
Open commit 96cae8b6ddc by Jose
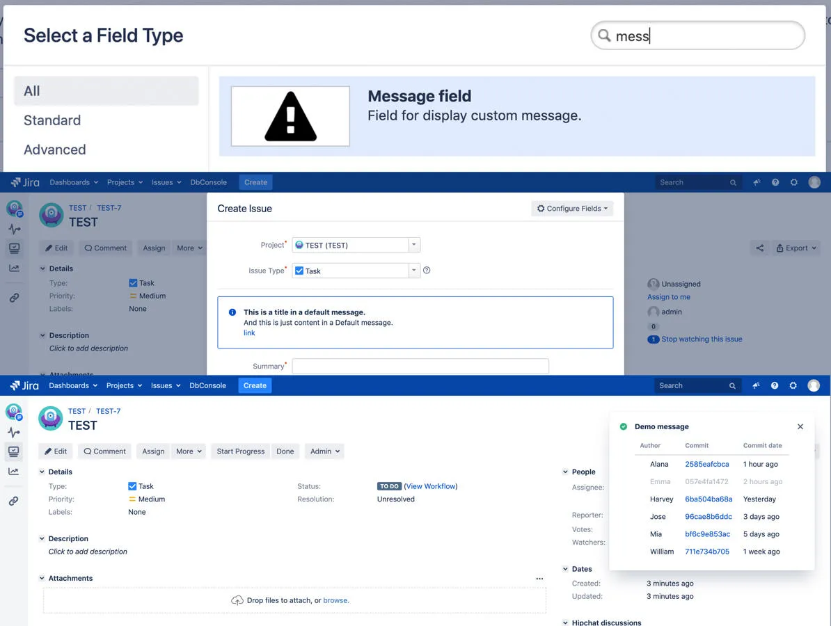[709, 516]
